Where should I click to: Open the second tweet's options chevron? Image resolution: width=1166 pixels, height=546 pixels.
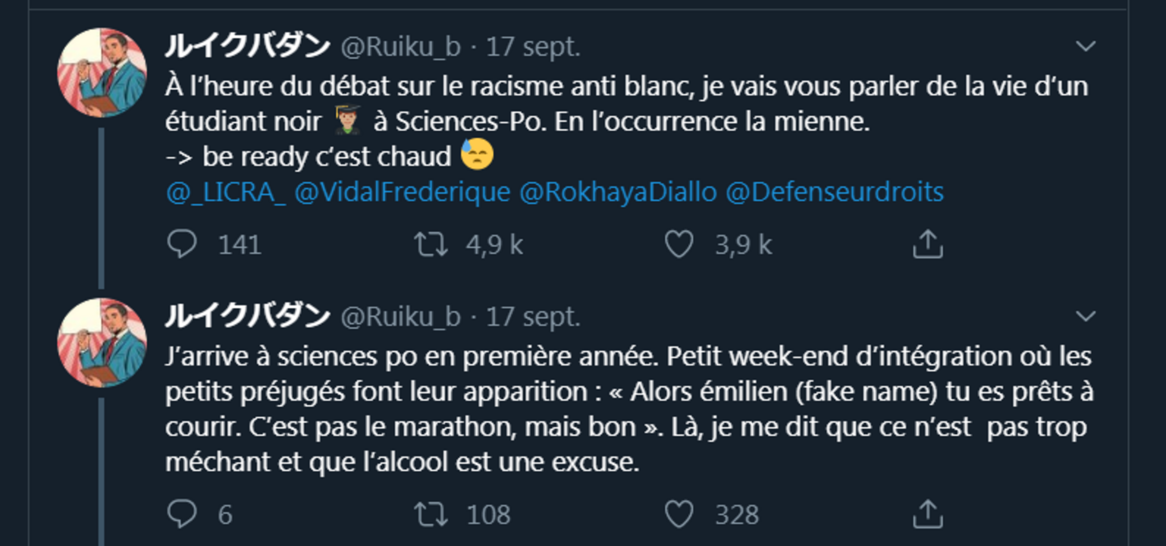(x=1085, y=317)
